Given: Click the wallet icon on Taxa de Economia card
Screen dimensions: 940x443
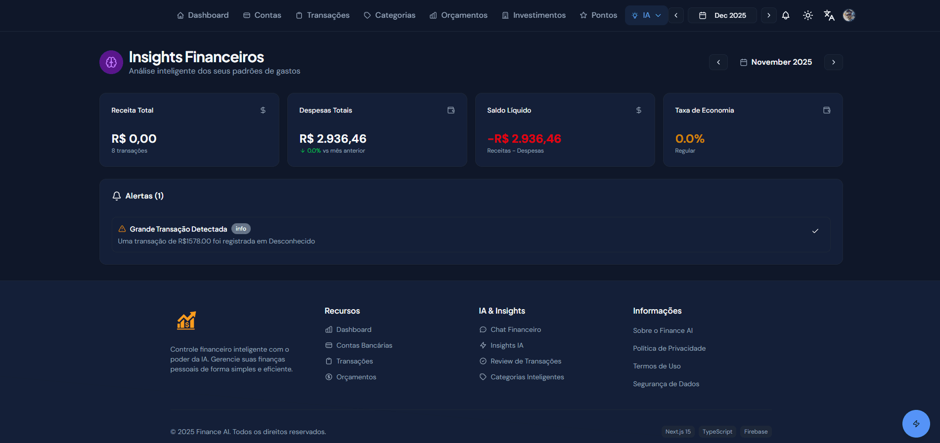Looking at the screenshot, I should 827,110.
